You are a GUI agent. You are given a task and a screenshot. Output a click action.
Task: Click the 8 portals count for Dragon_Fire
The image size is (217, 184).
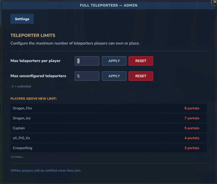tap(192, 108)
